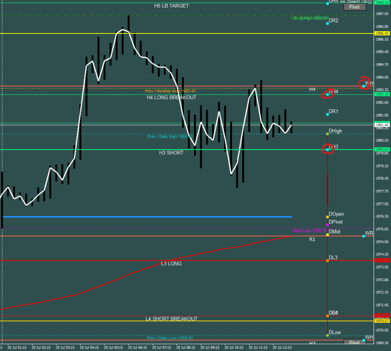Image resolution: width=391 pixels, height=351 pixels.
Task: Click the magenta Daily Low 1969.77 label
Action: pos(310,231)
